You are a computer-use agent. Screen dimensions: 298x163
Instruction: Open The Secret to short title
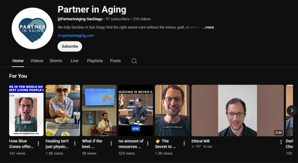pos(165,144)
